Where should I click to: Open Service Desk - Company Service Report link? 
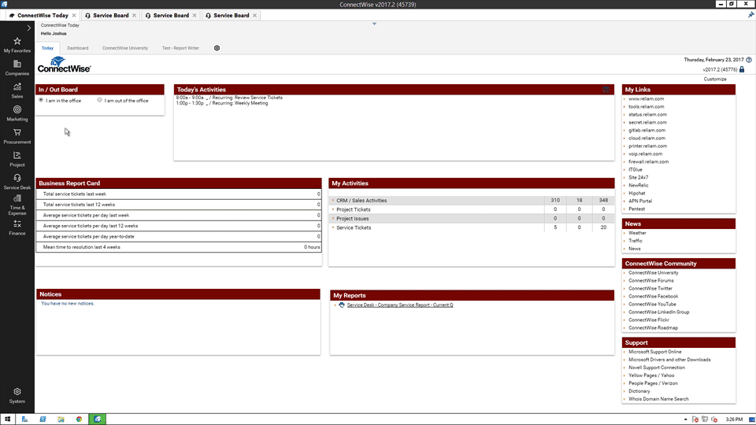(400, 305)
